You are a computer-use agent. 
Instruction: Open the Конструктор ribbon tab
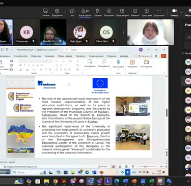click(x=21, y=56)
